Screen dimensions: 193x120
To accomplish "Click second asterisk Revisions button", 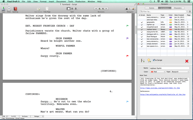I will click(103, 9).
